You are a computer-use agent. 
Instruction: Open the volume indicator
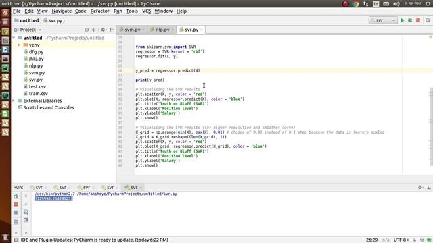click(x=396, y=3)
